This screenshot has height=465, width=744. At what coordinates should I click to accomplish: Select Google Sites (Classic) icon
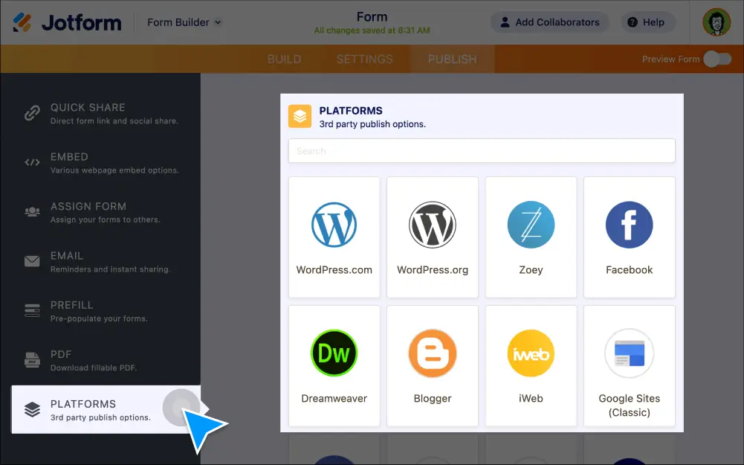coord(629,353)
